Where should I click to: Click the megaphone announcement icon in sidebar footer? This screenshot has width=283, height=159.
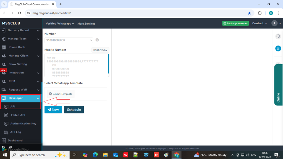click(11, 147)
